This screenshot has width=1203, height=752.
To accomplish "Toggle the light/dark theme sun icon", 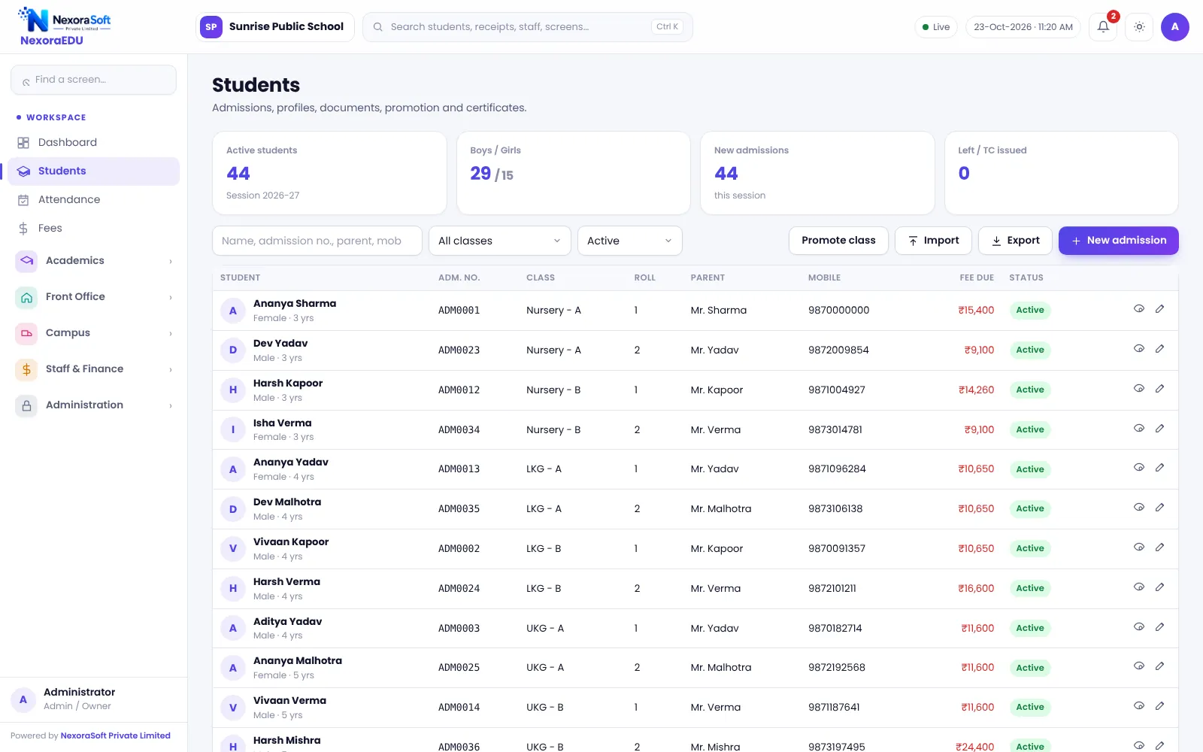I will pyautogui.click(x=1139, y=27).
